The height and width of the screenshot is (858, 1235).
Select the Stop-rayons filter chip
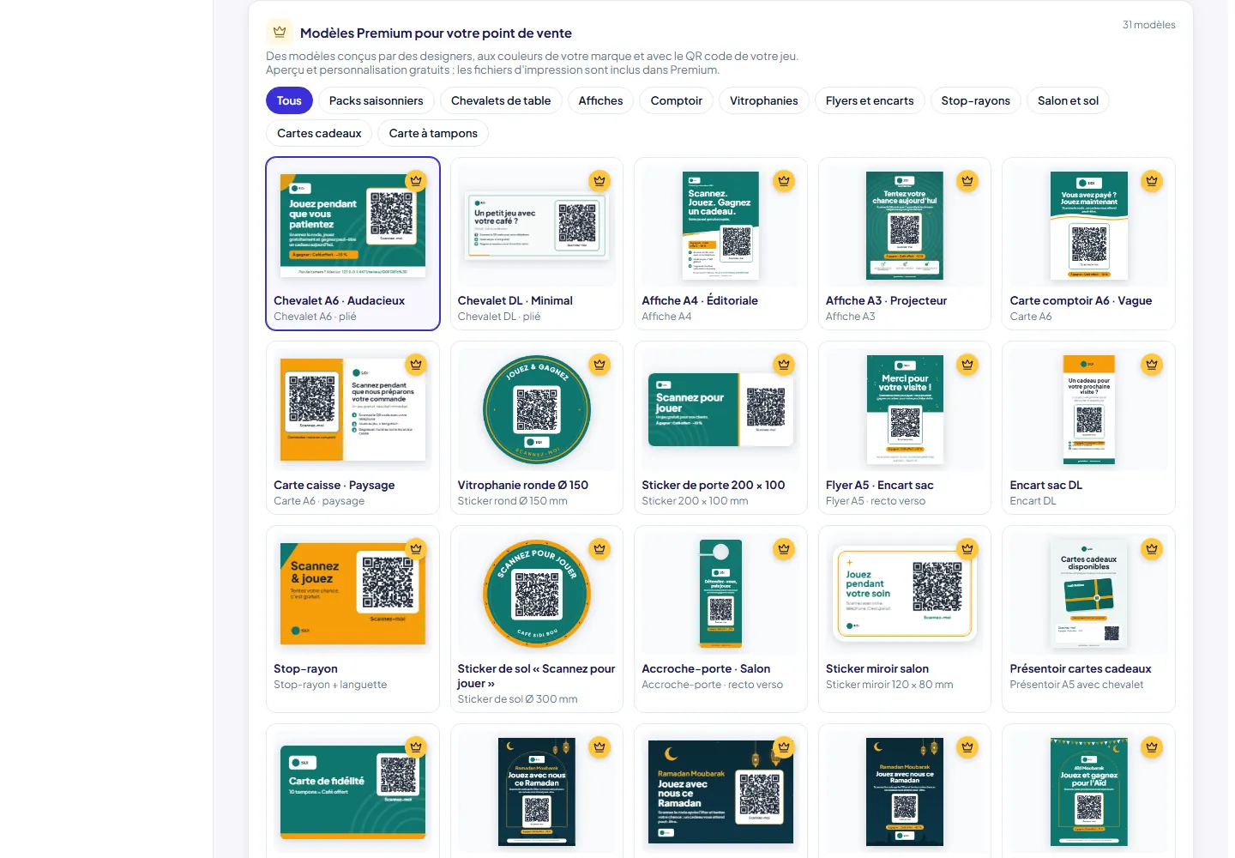[x=975, y=100]
